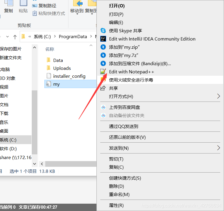Expand chevron after ProgramData in address bar
The height and width of the screenshot is (211, 224).
pos(91,36)
